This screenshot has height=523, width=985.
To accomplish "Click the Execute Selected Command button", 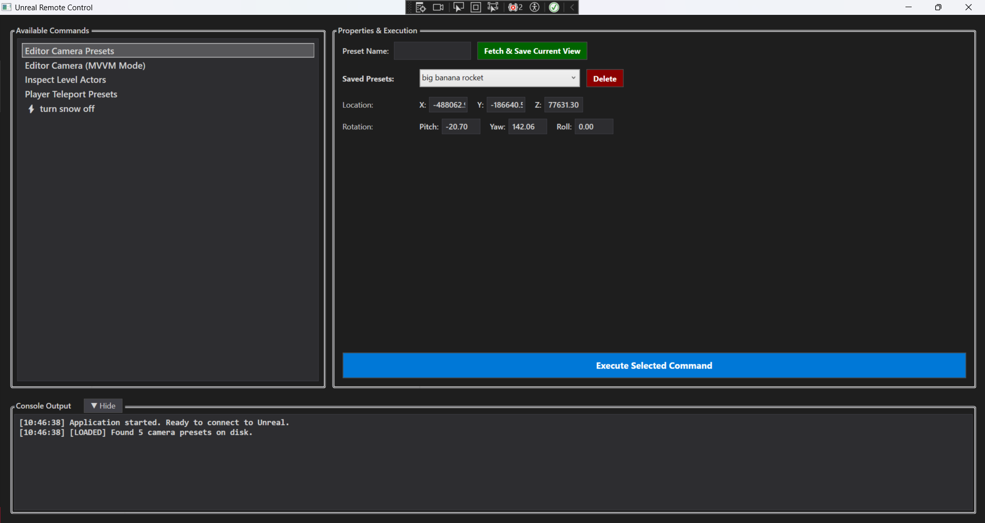I will click(654, 366).
